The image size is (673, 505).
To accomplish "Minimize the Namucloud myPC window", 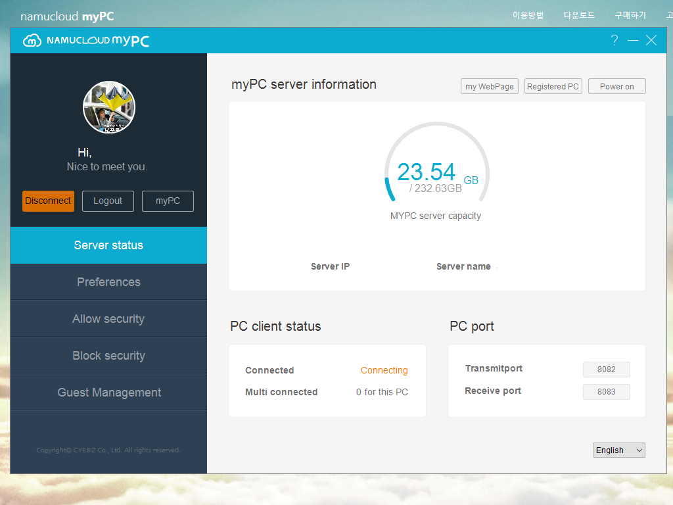I will 633,40.
